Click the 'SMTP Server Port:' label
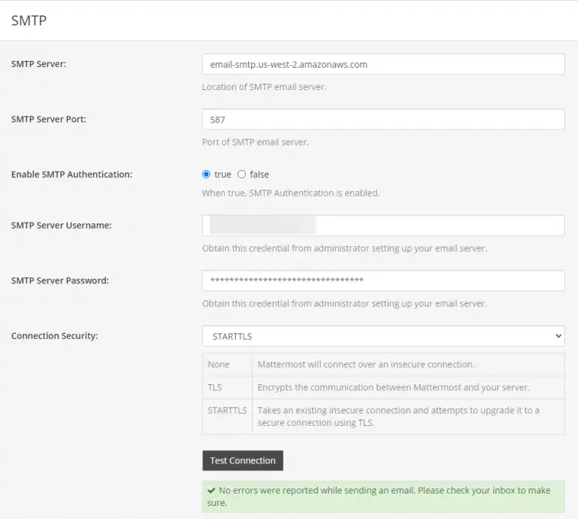The height and width of the screenshot is (519, 578). [49, 119]
